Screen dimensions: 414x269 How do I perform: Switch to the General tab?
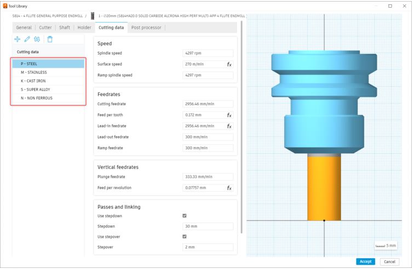24,27
